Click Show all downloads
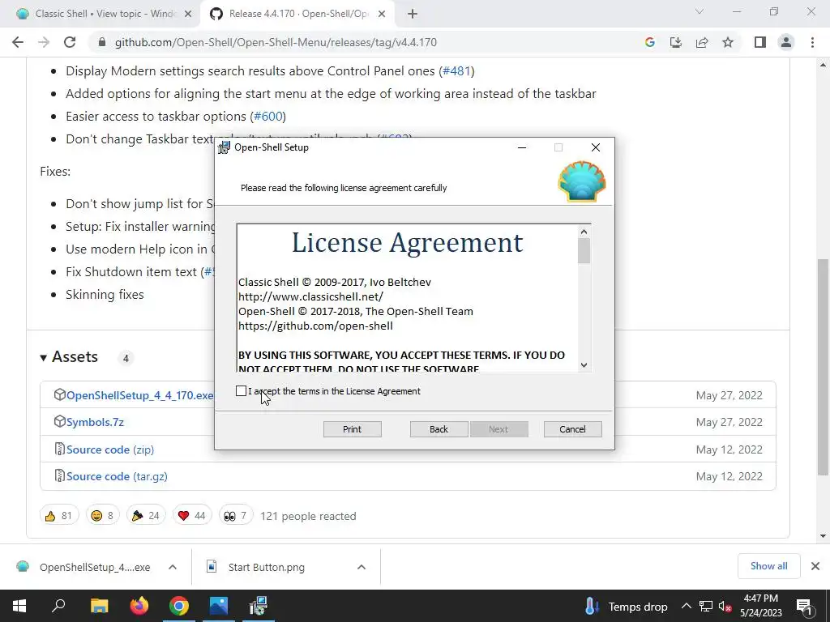The width and height of the screenshot is (830, 622). tap(768, 566)
